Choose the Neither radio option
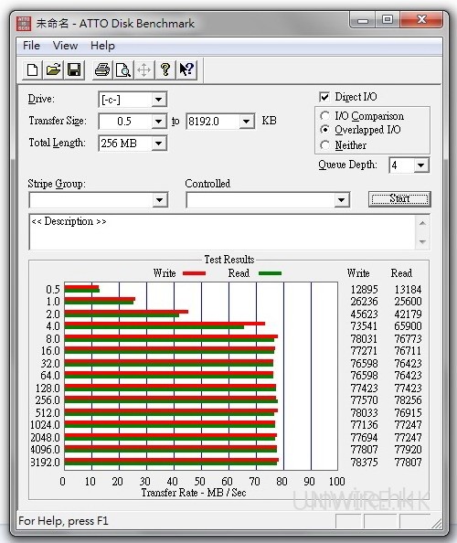 (x=324, y=145)
